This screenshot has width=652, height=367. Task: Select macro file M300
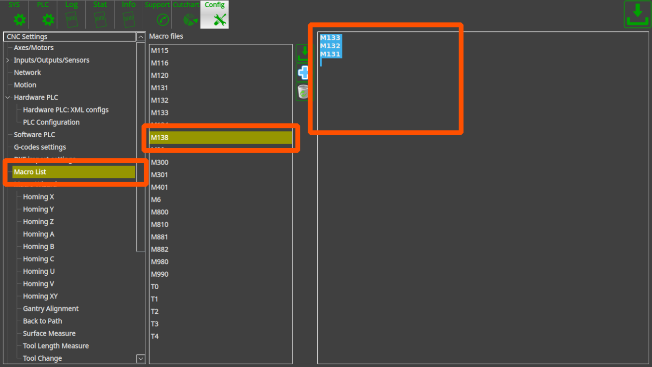click(160, 162)
